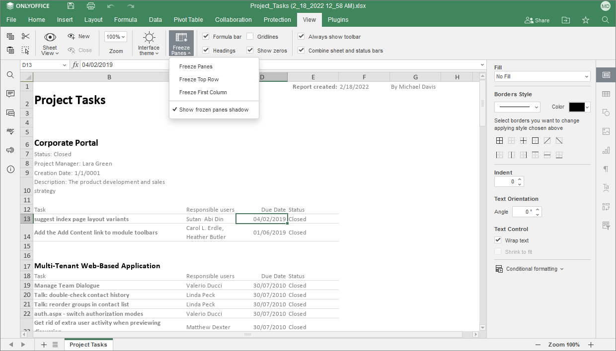Open the Chat panel
Image resolution: width=616 pixels, height=351 pixels.
pos(10,113)
